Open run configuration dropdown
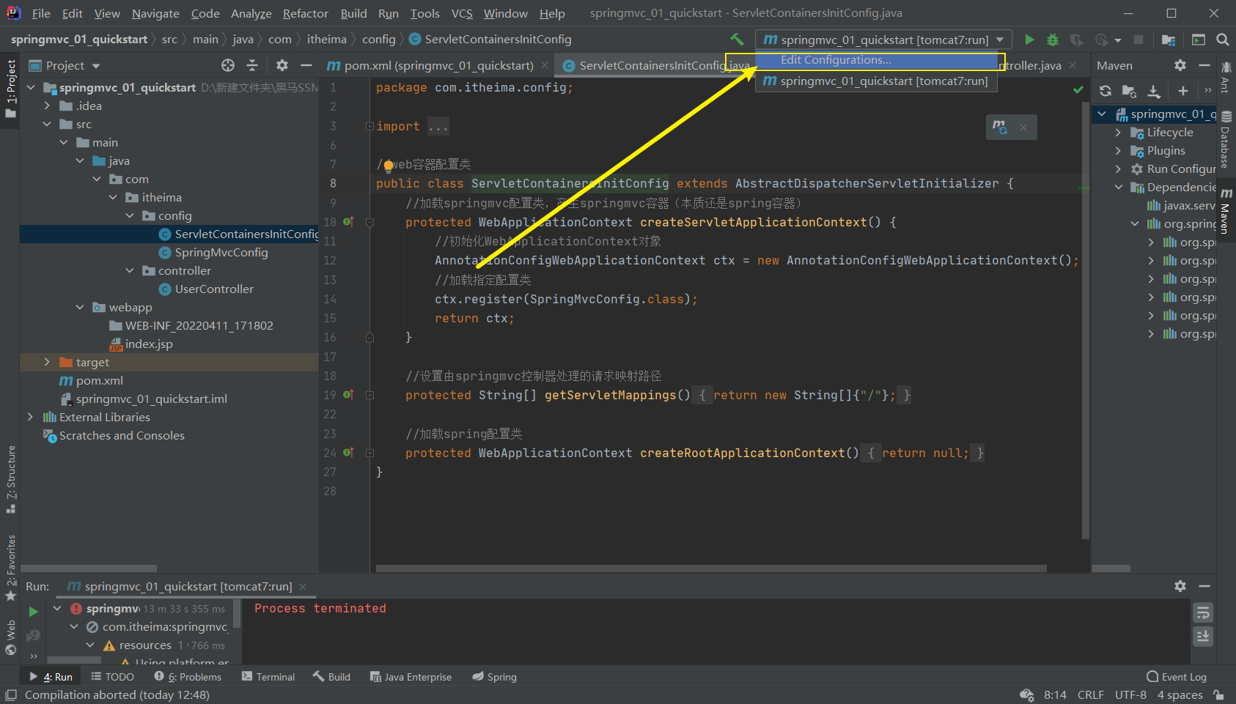Viewport: 1236px width, 704px height. [x=884, y=40]
